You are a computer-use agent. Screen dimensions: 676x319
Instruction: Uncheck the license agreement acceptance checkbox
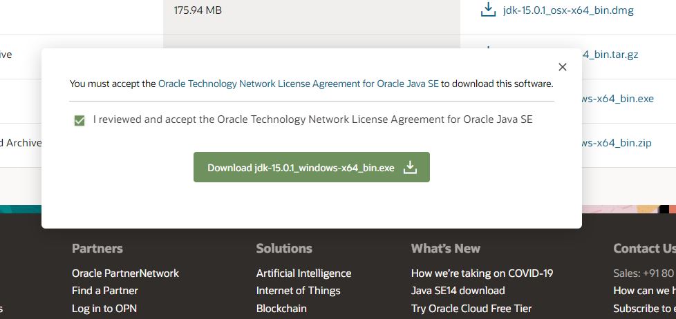tap(79, 121)
